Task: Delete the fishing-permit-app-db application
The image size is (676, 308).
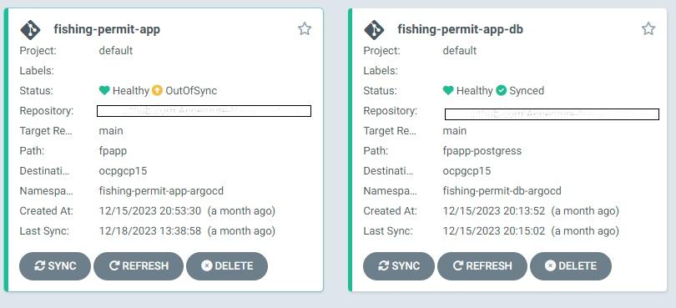Action: pyautogui.click(x=571, y=265)
